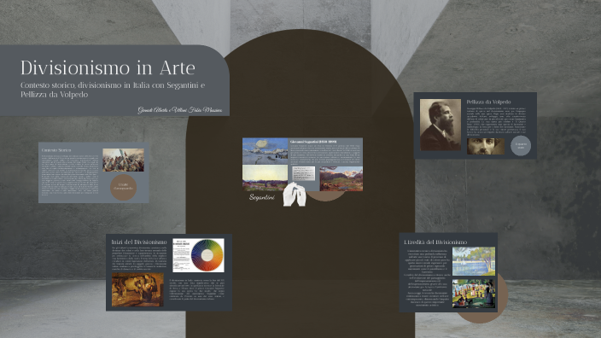Click the alpine mountain painting in Segantini panel
This screenshot has width=601, height=338.
[341, 178]
